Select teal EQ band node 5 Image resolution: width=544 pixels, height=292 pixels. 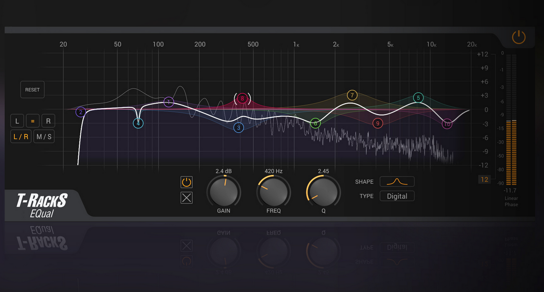[x=418, y=98]
